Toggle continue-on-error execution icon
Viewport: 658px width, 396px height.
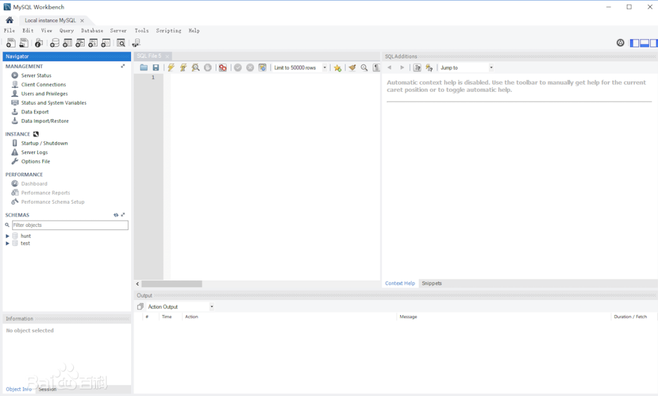[x=222, y=68]
